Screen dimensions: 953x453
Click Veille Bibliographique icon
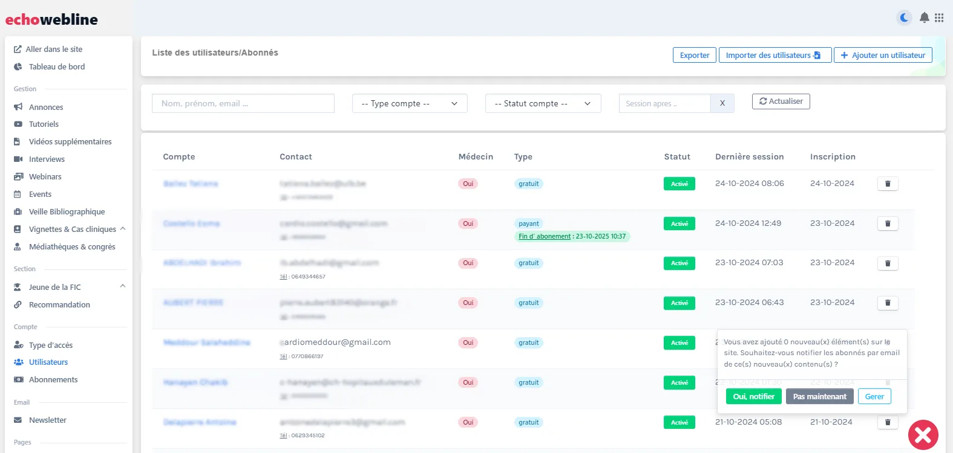tap(18, 211)
